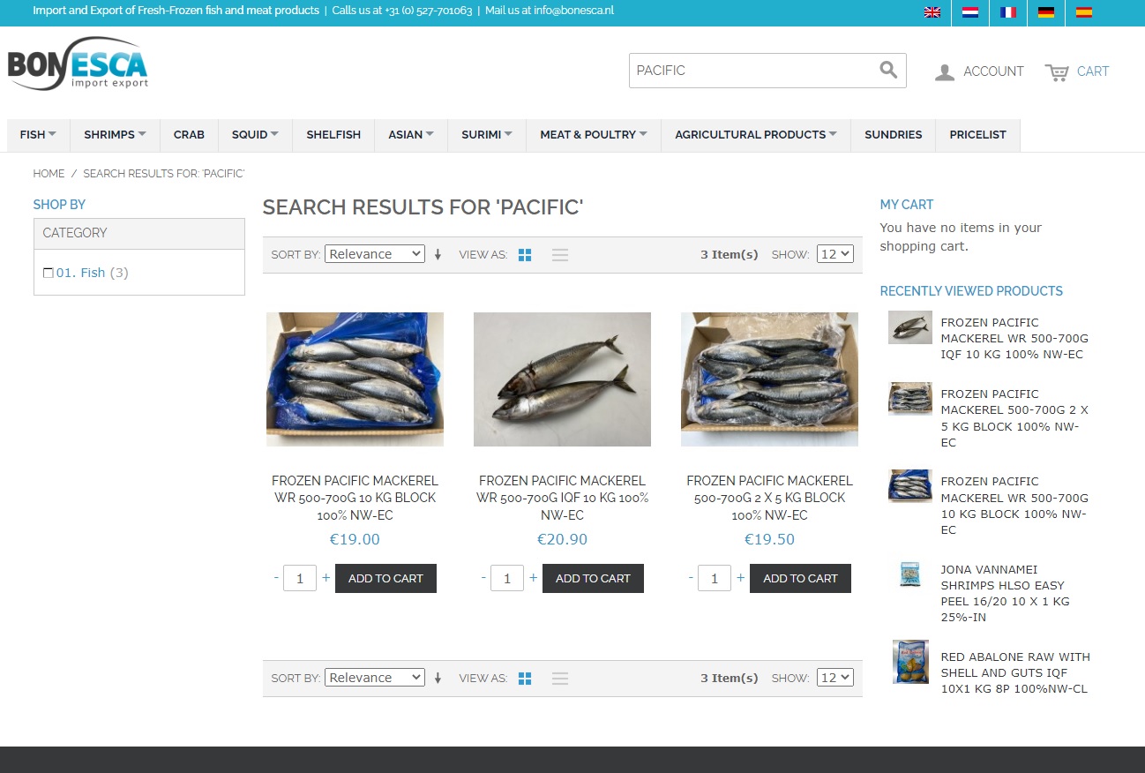Select list view in top toolbar
The image size is (1145, 773).
[x=560, y=255]
